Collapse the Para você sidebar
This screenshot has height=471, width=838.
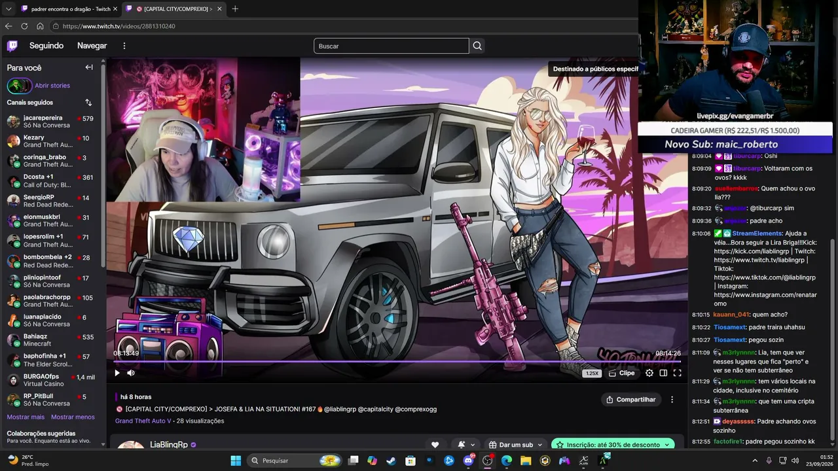pos(89,67)
